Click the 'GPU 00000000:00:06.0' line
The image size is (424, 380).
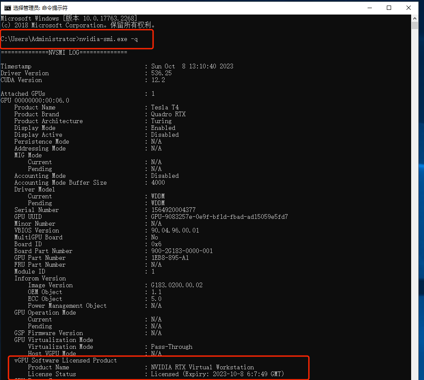tap(35, 100)
